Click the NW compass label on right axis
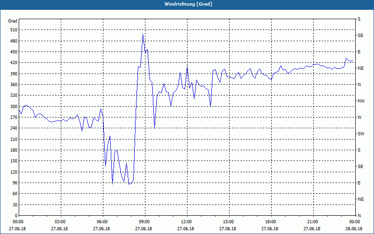 pos(361,101)
